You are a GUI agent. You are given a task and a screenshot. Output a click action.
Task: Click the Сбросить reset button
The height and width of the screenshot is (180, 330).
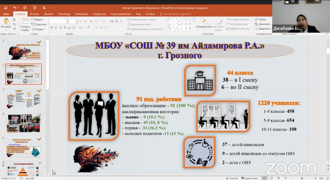[x=39, y=24]
